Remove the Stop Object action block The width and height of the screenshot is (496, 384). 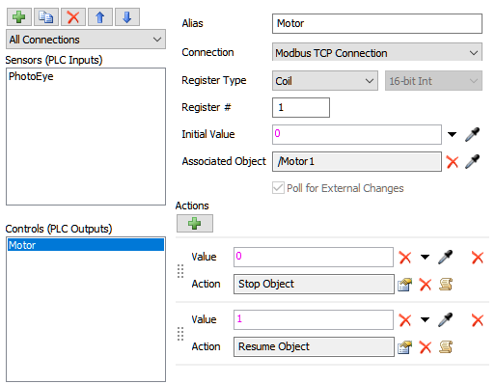478,258
